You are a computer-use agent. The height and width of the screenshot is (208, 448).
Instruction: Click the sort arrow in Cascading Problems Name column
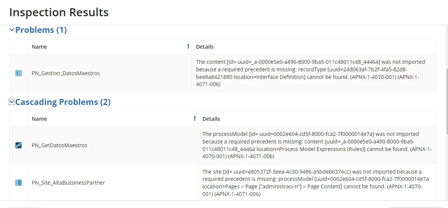195,118
